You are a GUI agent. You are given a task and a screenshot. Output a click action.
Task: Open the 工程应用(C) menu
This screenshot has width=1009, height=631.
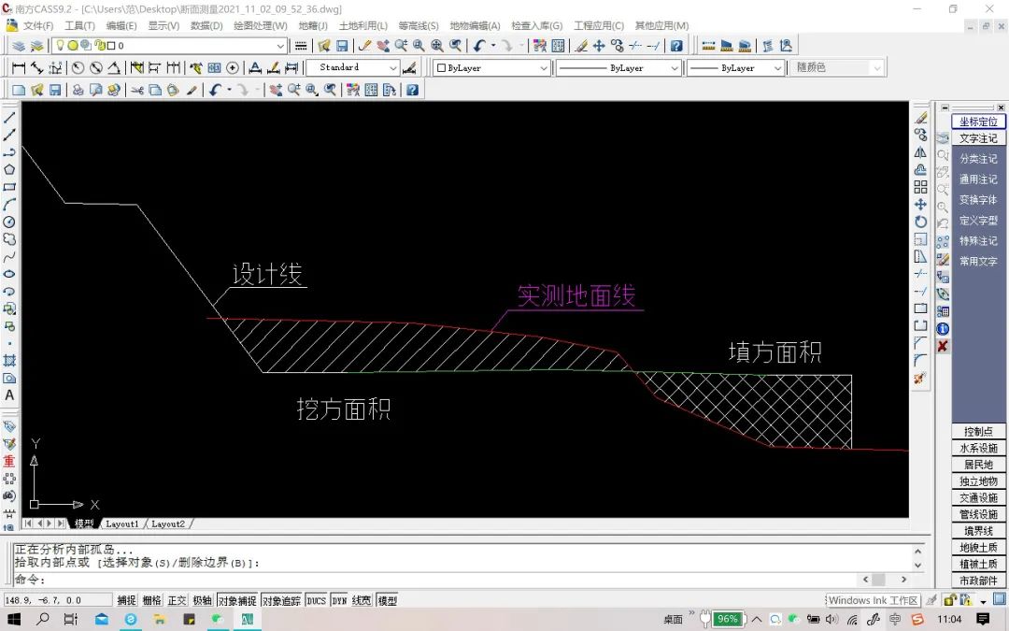599,26
